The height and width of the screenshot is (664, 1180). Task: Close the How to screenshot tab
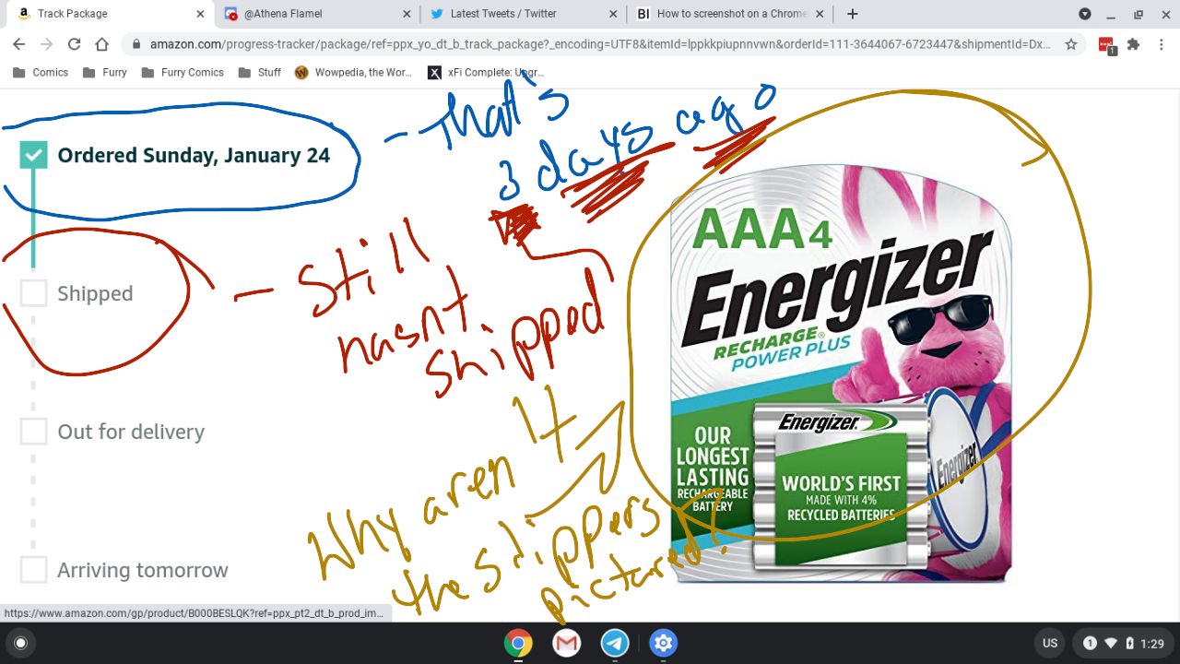(821, 14)
